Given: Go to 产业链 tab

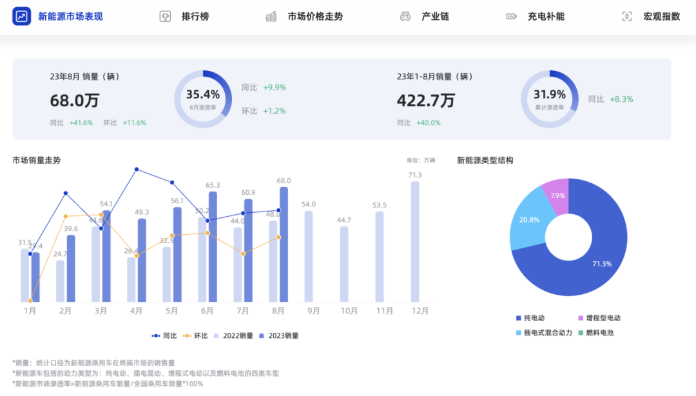Looking at the screenshot, I should point(435,16).
